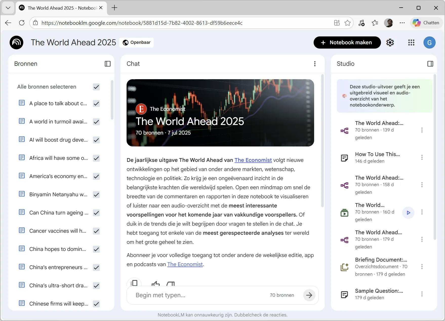Image resolution: width=445 pixels, height=321 pixels.
Task: Play the 160 d video overview
Action: coord(408,212)
